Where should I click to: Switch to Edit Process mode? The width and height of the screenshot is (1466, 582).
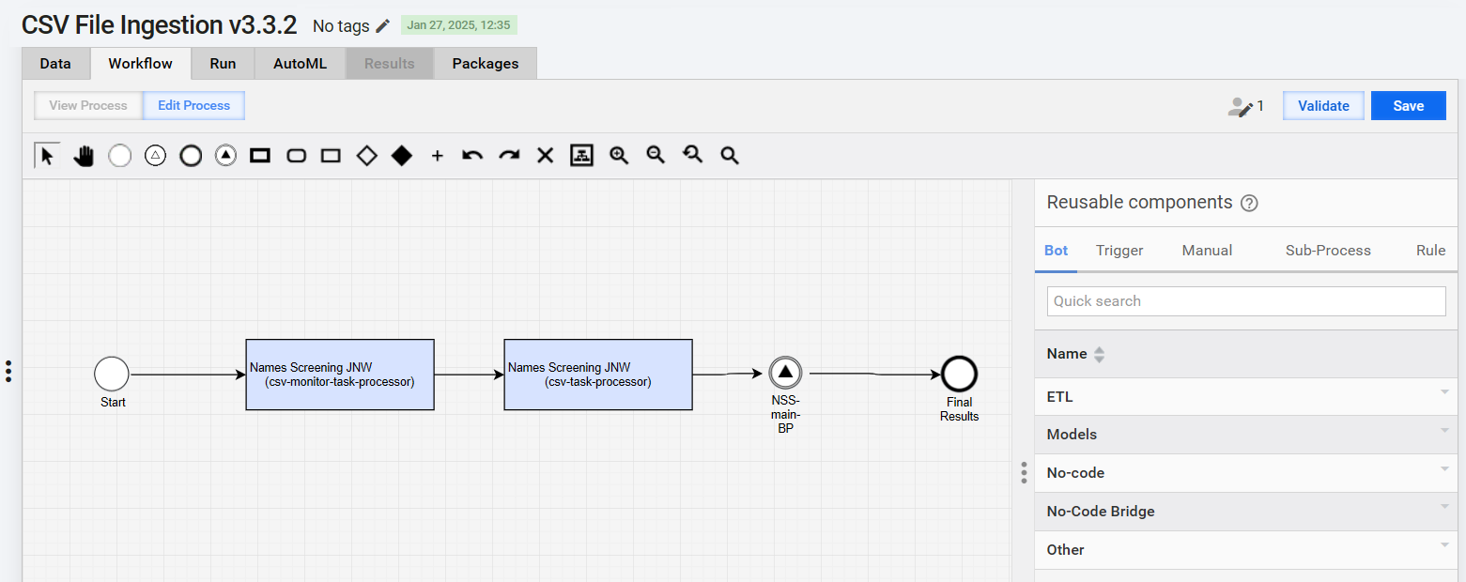click(x=193, y=105)
